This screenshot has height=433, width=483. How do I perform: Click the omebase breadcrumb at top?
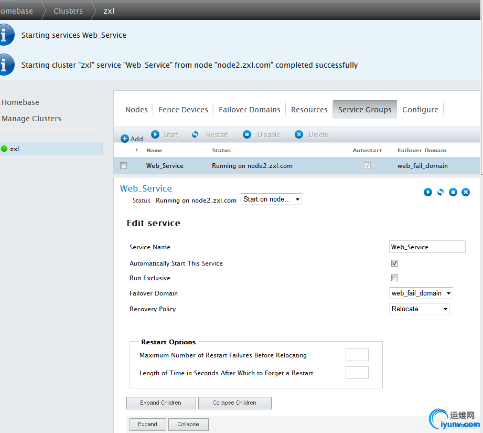tap(16, 11)
